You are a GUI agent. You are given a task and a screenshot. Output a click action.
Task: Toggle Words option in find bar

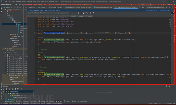(65, 13)
